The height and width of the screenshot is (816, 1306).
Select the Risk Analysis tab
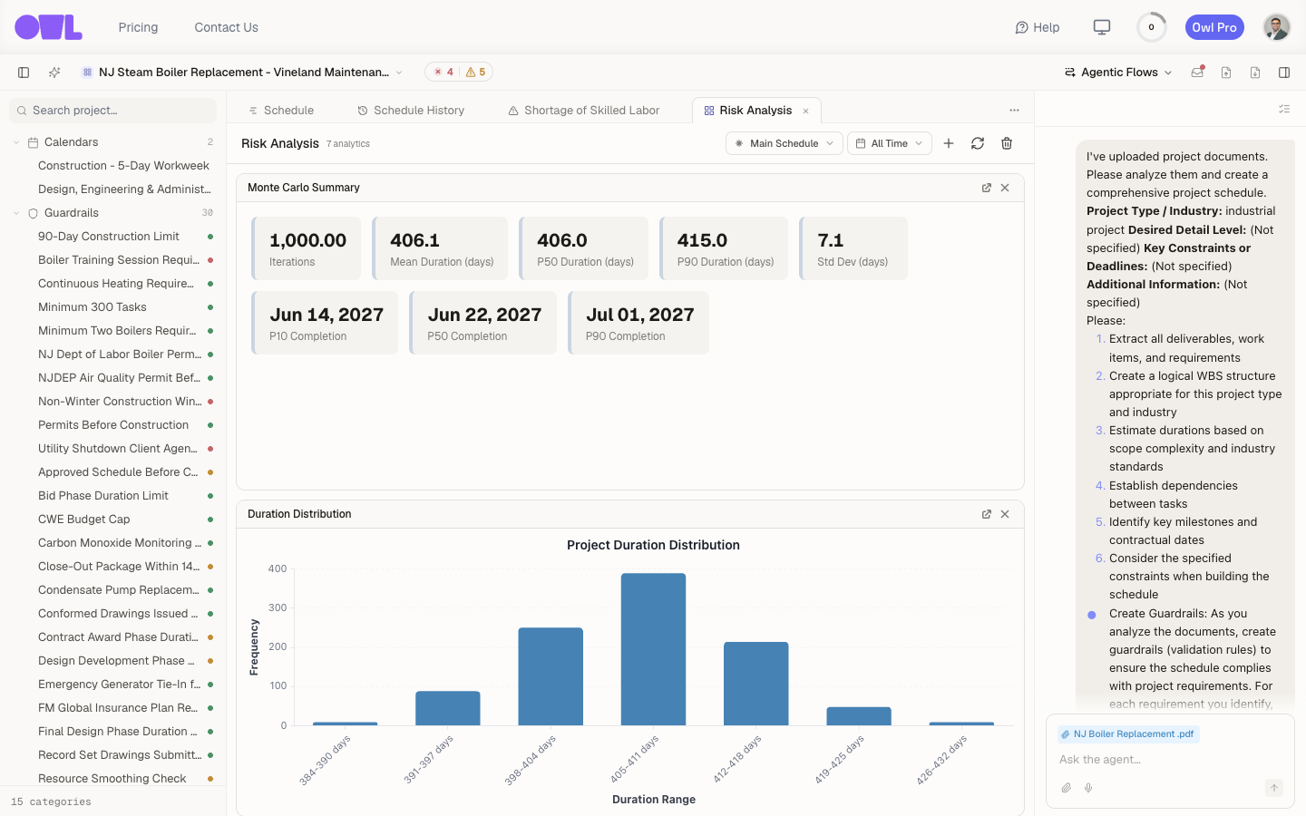[x=755, y=111]
